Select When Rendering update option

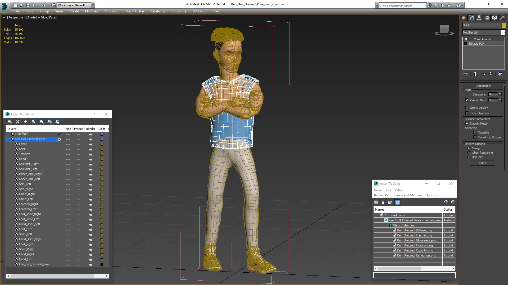pyautogui.click(x=469, y=153)
